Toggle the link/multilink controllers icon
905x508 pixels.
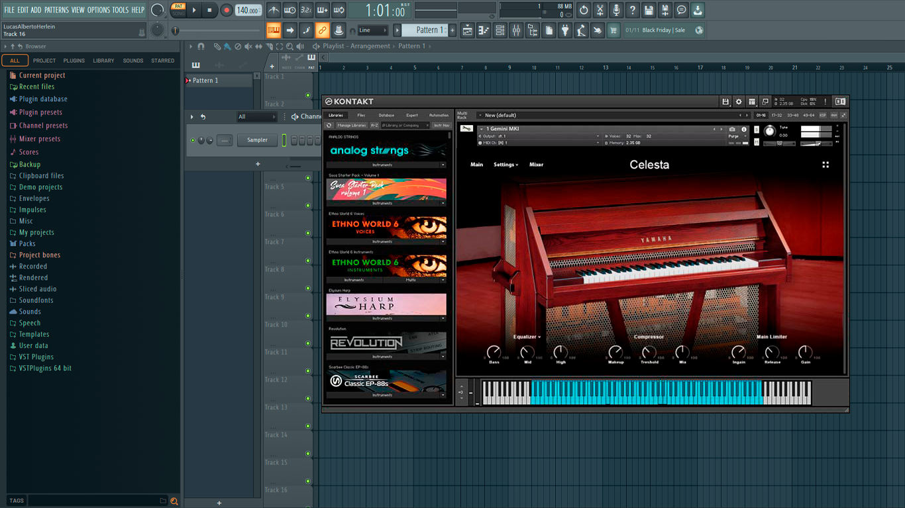[322, 30]
